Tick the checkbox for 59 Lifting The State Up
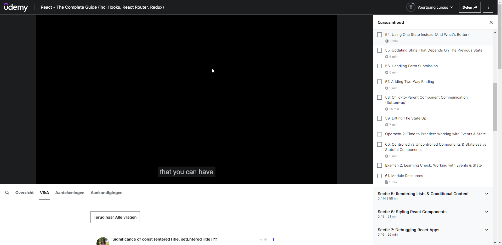 click(x=380, y=118)
